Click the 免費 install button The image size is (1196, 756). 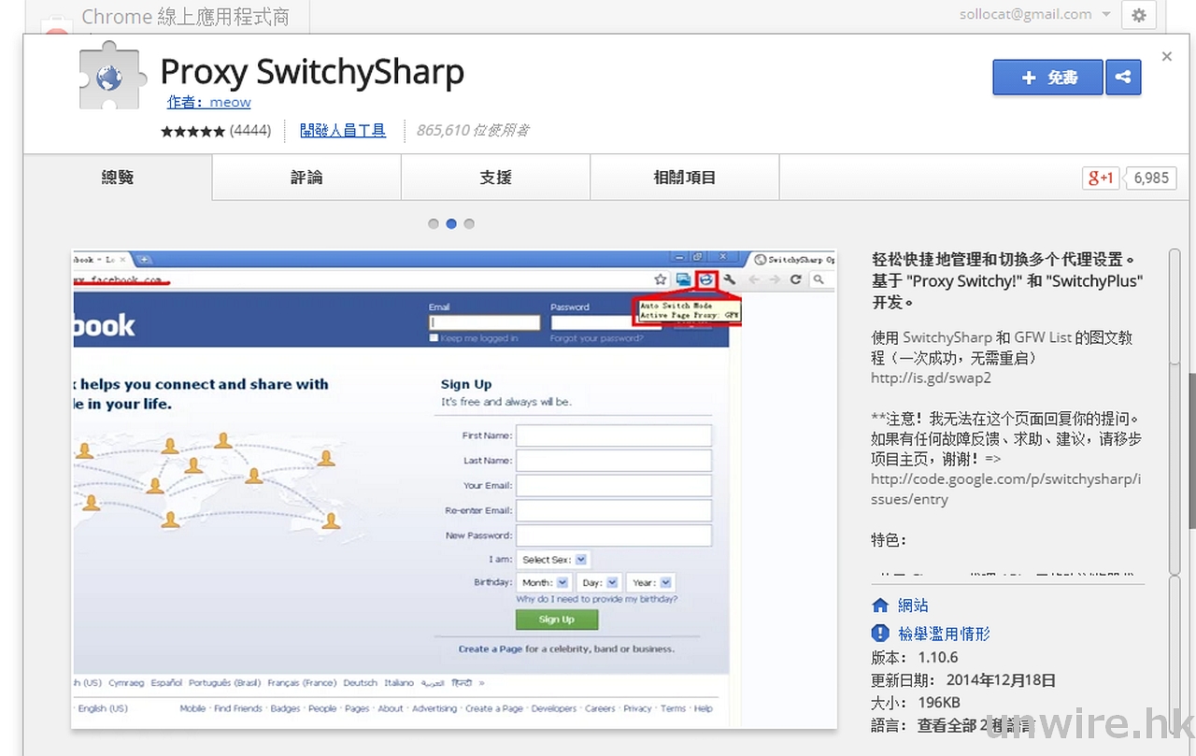pos(1047,78)
